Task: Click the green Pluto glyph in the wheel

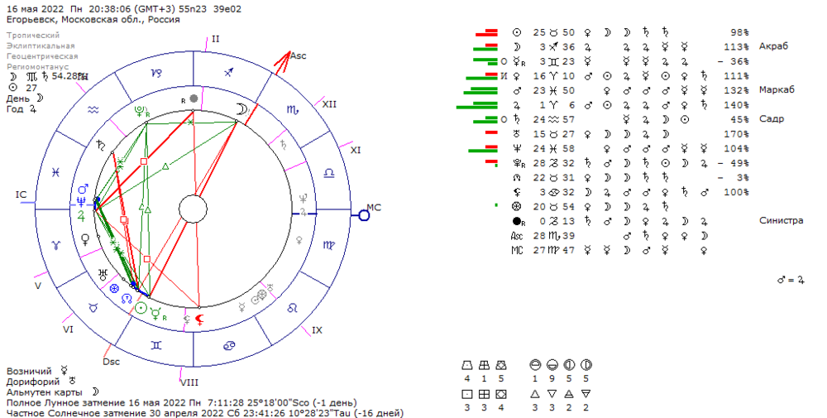Action: (x=141, y=112)
